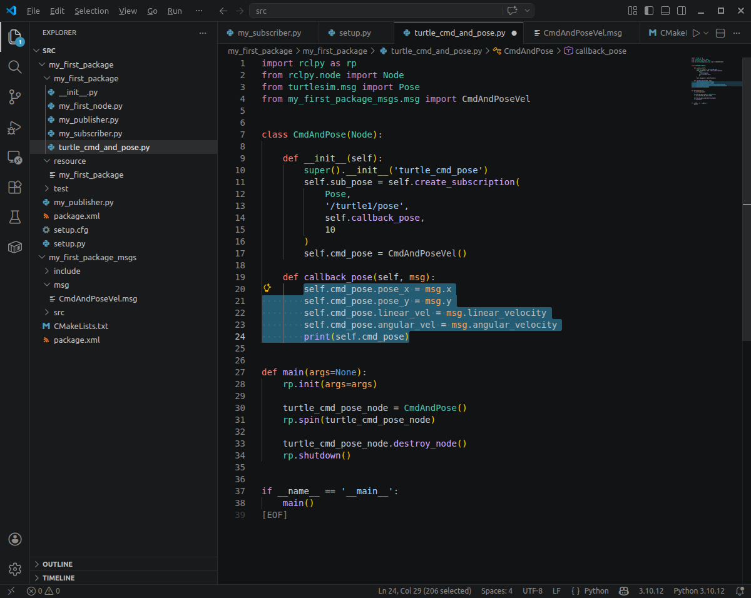Image resolution: width=751 pixels, height=598 pixels.
Task: Expand the OUTLINE section
Action: [123, 564]
